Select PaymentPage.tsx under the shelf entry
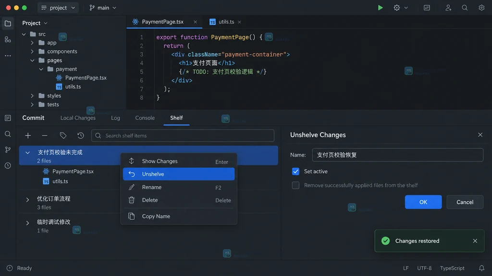The image size is (492, 276). click(73, 172)
